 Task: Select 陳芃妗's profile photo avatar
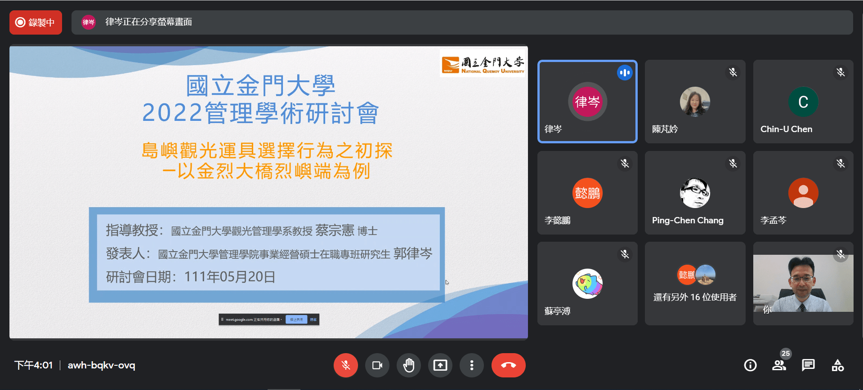pos(695,102)
